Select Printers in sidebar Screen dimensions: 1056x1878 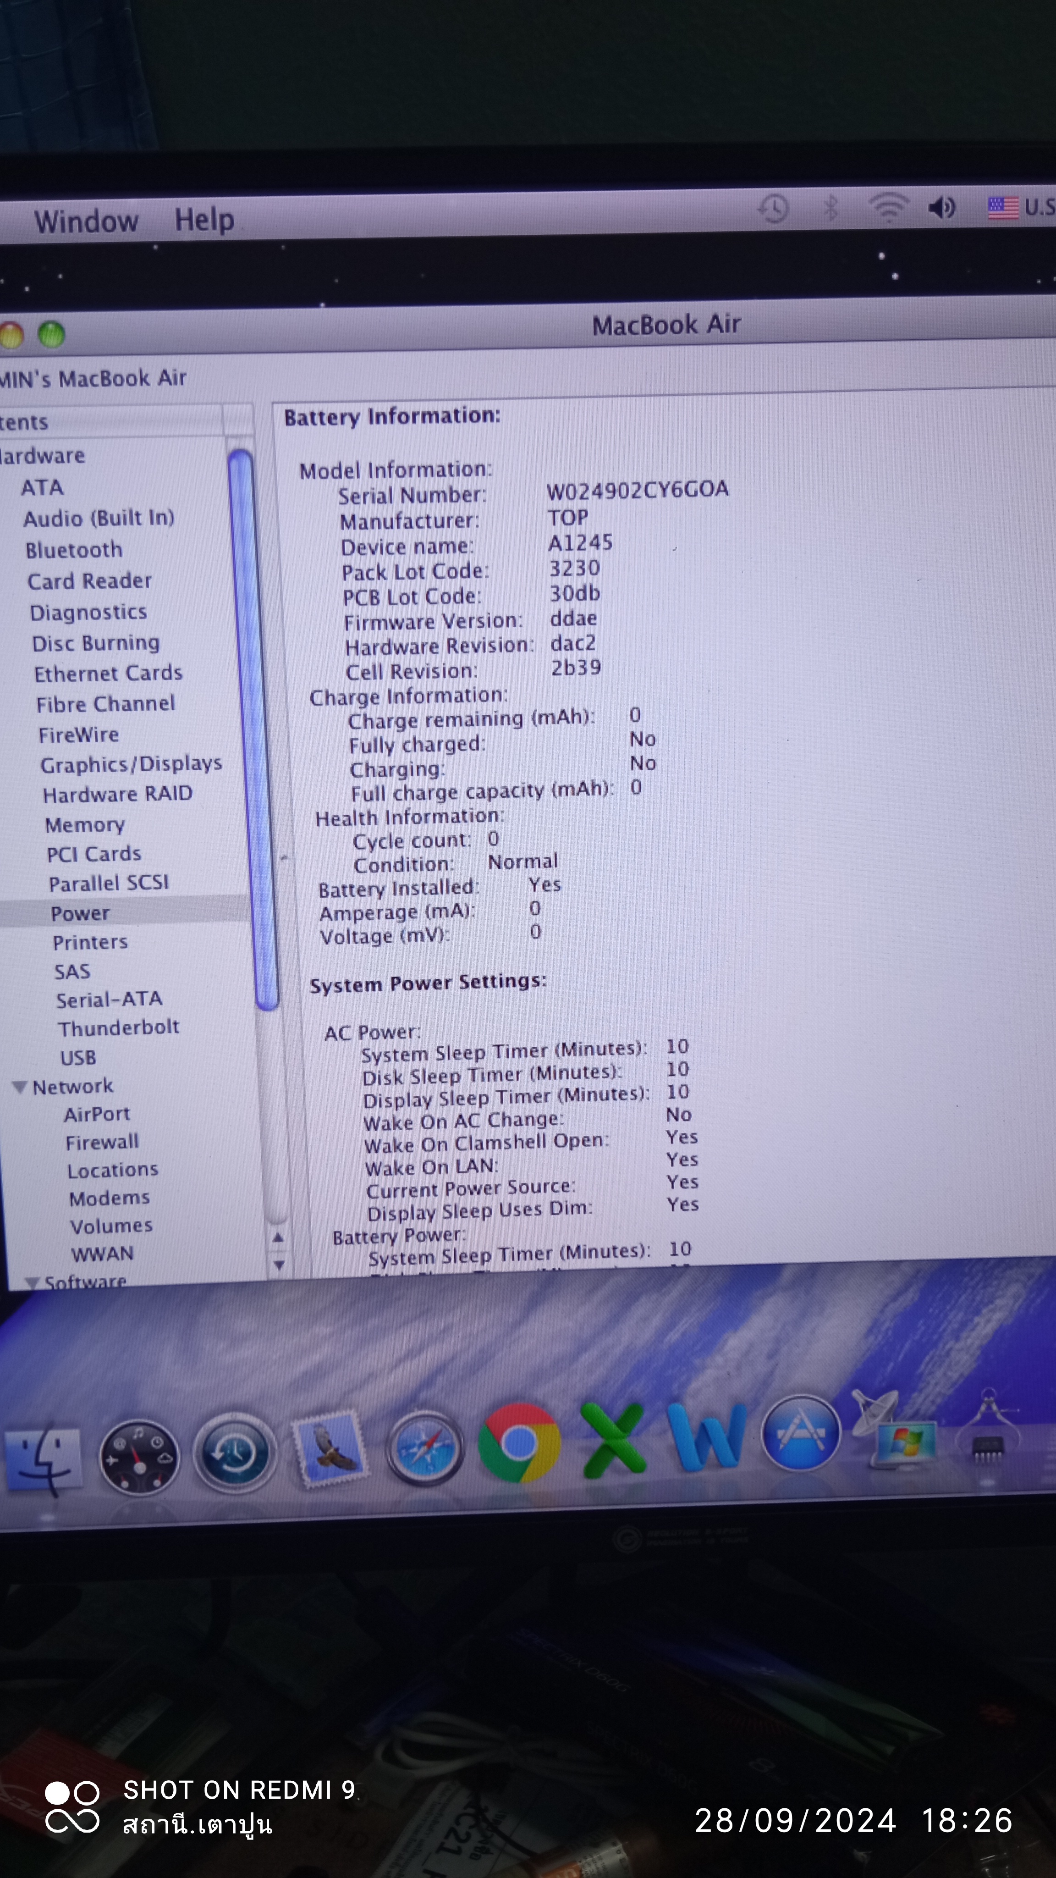[x=90, y=942]
